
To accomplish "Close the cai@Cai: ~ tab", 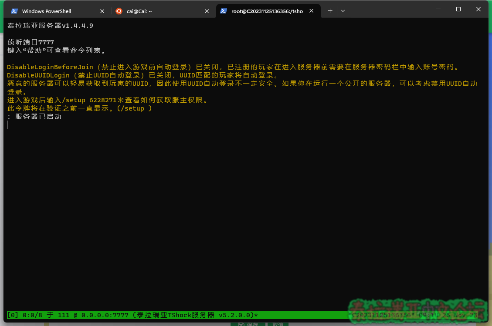I will [x=207, y=11].
